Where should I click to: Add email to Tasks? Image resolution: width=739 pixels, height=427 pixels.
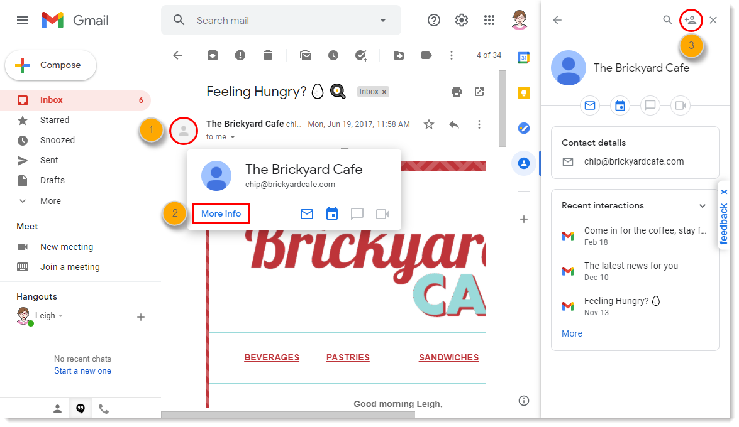click(361, 55)
